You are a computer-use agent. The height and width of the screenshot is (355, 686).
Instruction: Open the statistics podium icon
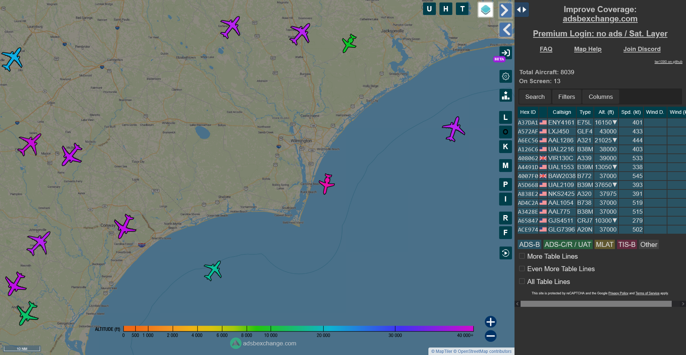[x=506, y=95]
